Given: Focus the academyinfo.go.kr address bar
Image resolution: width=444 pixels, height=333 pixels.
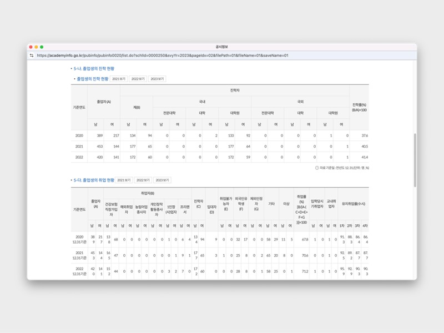Looking at the screenshot, I should 163,56.
